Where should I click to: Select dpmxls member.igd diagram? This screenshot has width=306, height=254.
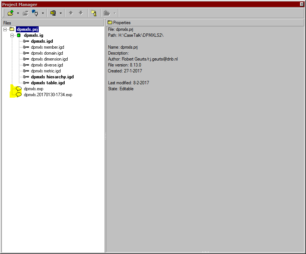48,47
